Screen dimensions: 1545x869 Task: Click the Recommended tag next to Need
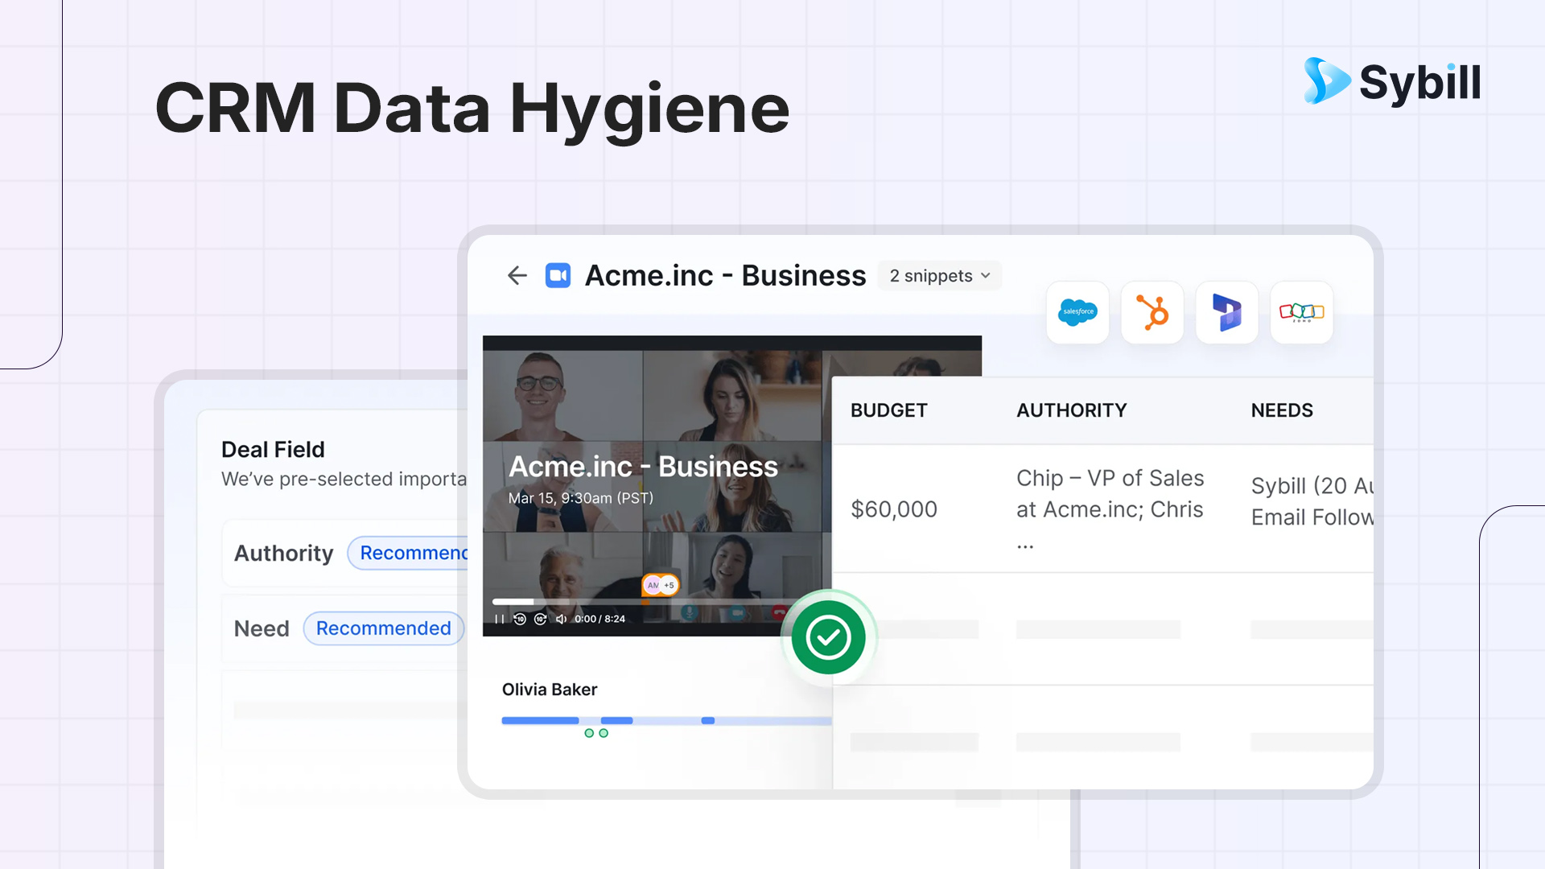[x=384, y=628]
